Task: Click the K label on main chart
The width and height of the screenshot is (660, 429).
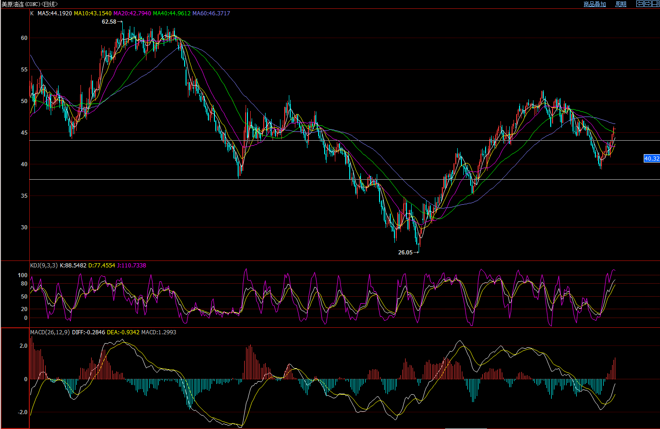Action: point(32,13)
